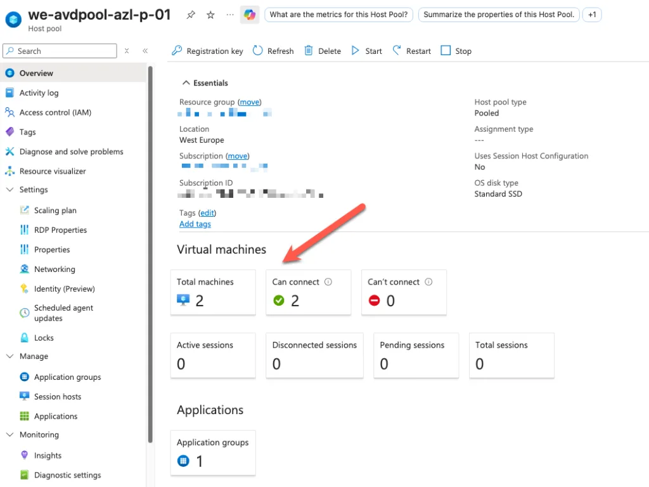This screenshot has width=649, height=487.
Task: Show info for Can connect tile
Action: (328, 282)
